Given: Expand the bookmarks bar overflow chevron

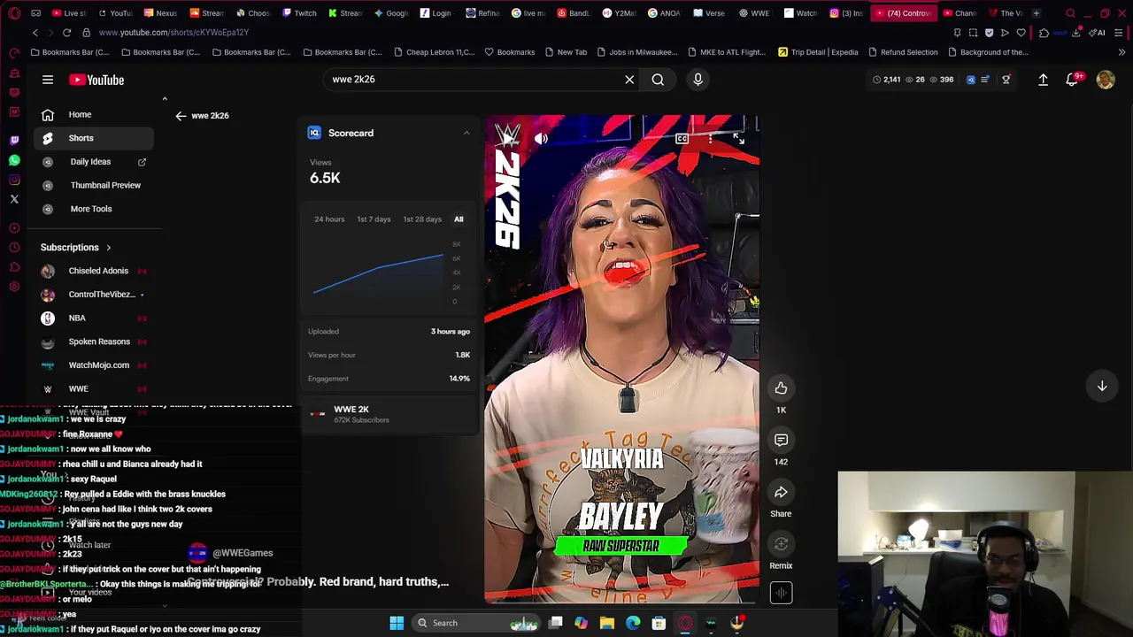Looking at the screenshot, I should 1121,52.
